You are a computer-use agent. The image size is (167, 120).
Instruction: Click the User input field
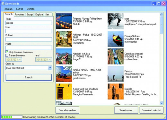(29, 31)
